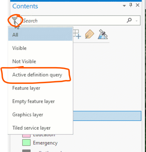
Task: Select the List By Snapping grid icon
Action: tap(77, 34)
